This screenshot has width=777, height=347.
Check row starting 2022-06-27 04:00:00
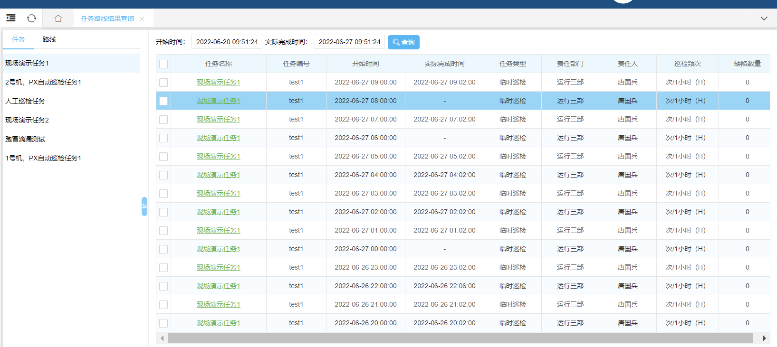point(163,175)
